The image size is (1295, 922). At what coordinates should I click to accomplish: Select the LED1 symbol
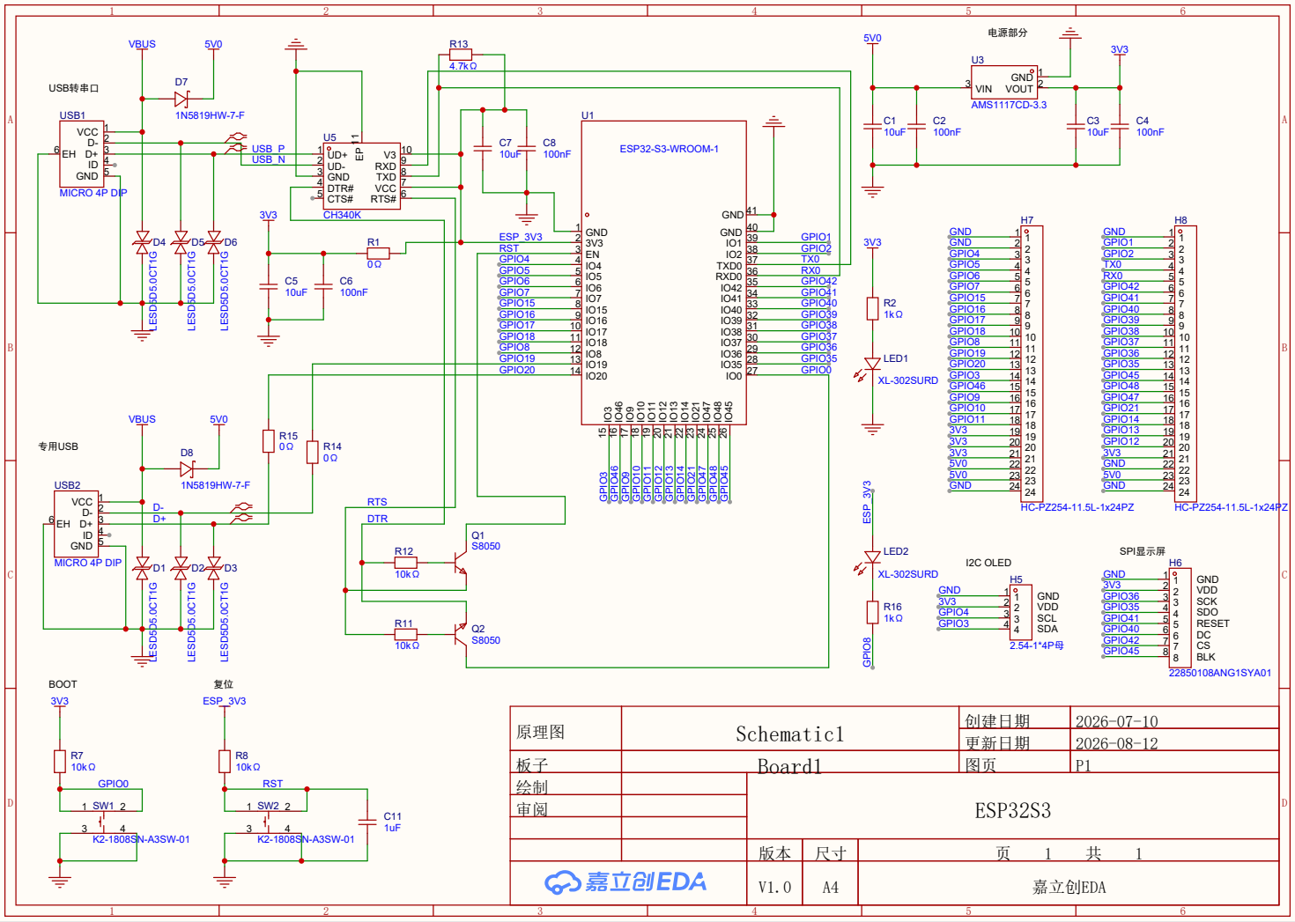870,366
